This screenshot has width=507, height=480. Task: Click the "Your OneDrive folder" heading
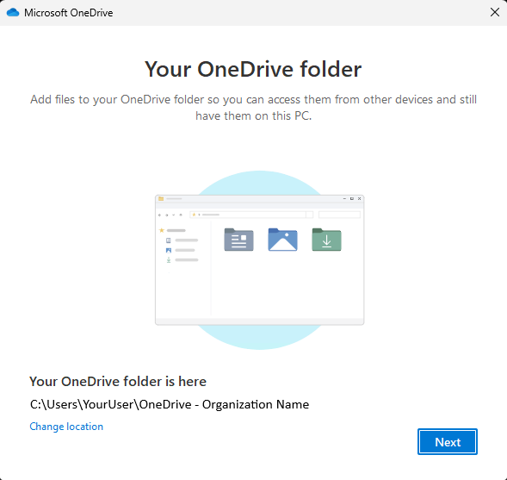click(x=253, y=69)
